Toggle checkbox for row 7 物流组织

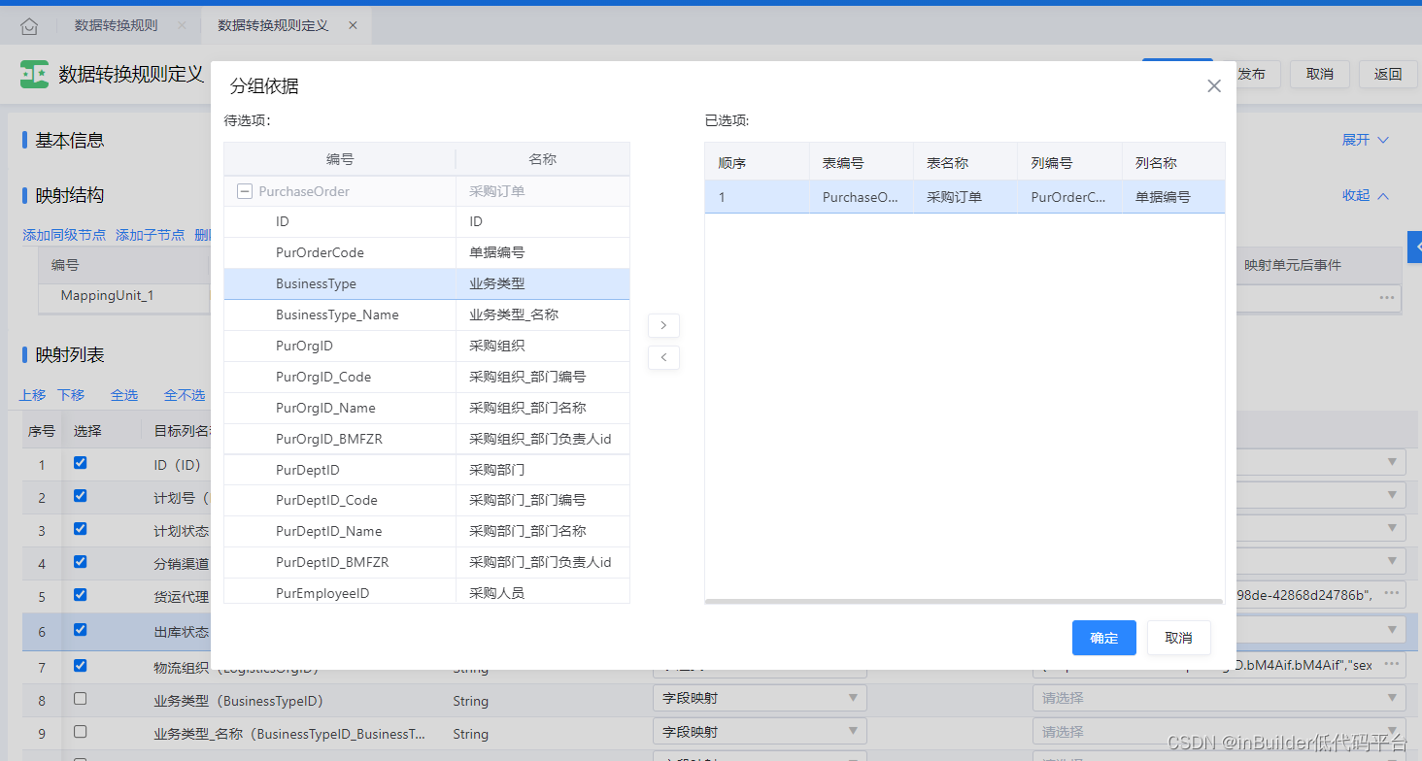click(x=81, y=666)
